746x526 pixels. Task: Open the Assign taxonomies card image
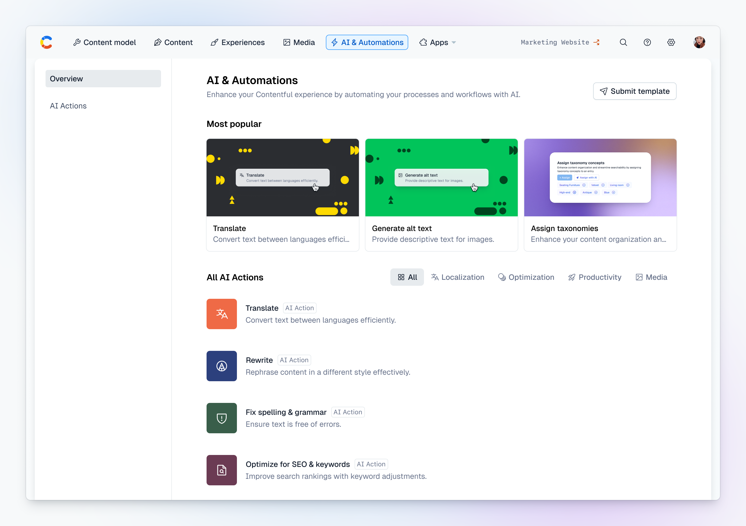(600, 177)
